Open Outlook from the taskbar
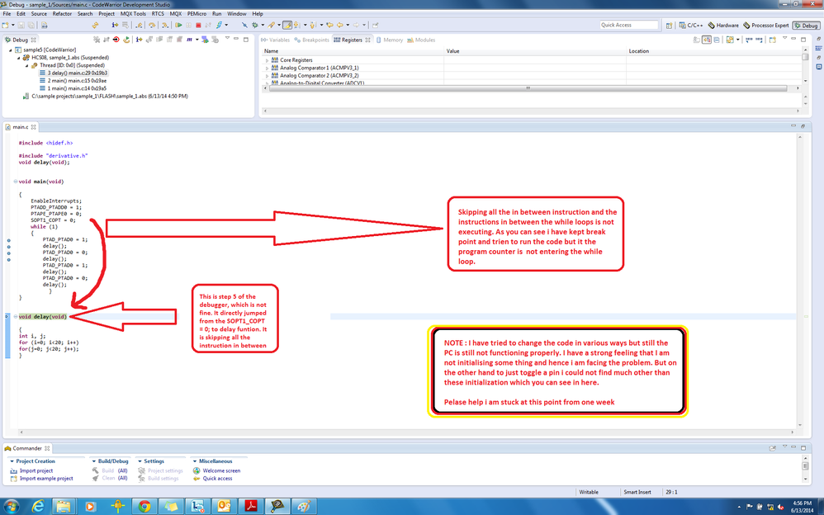Image resolution: width=824 pixels, height=515 pixels. tap(224, 506)
